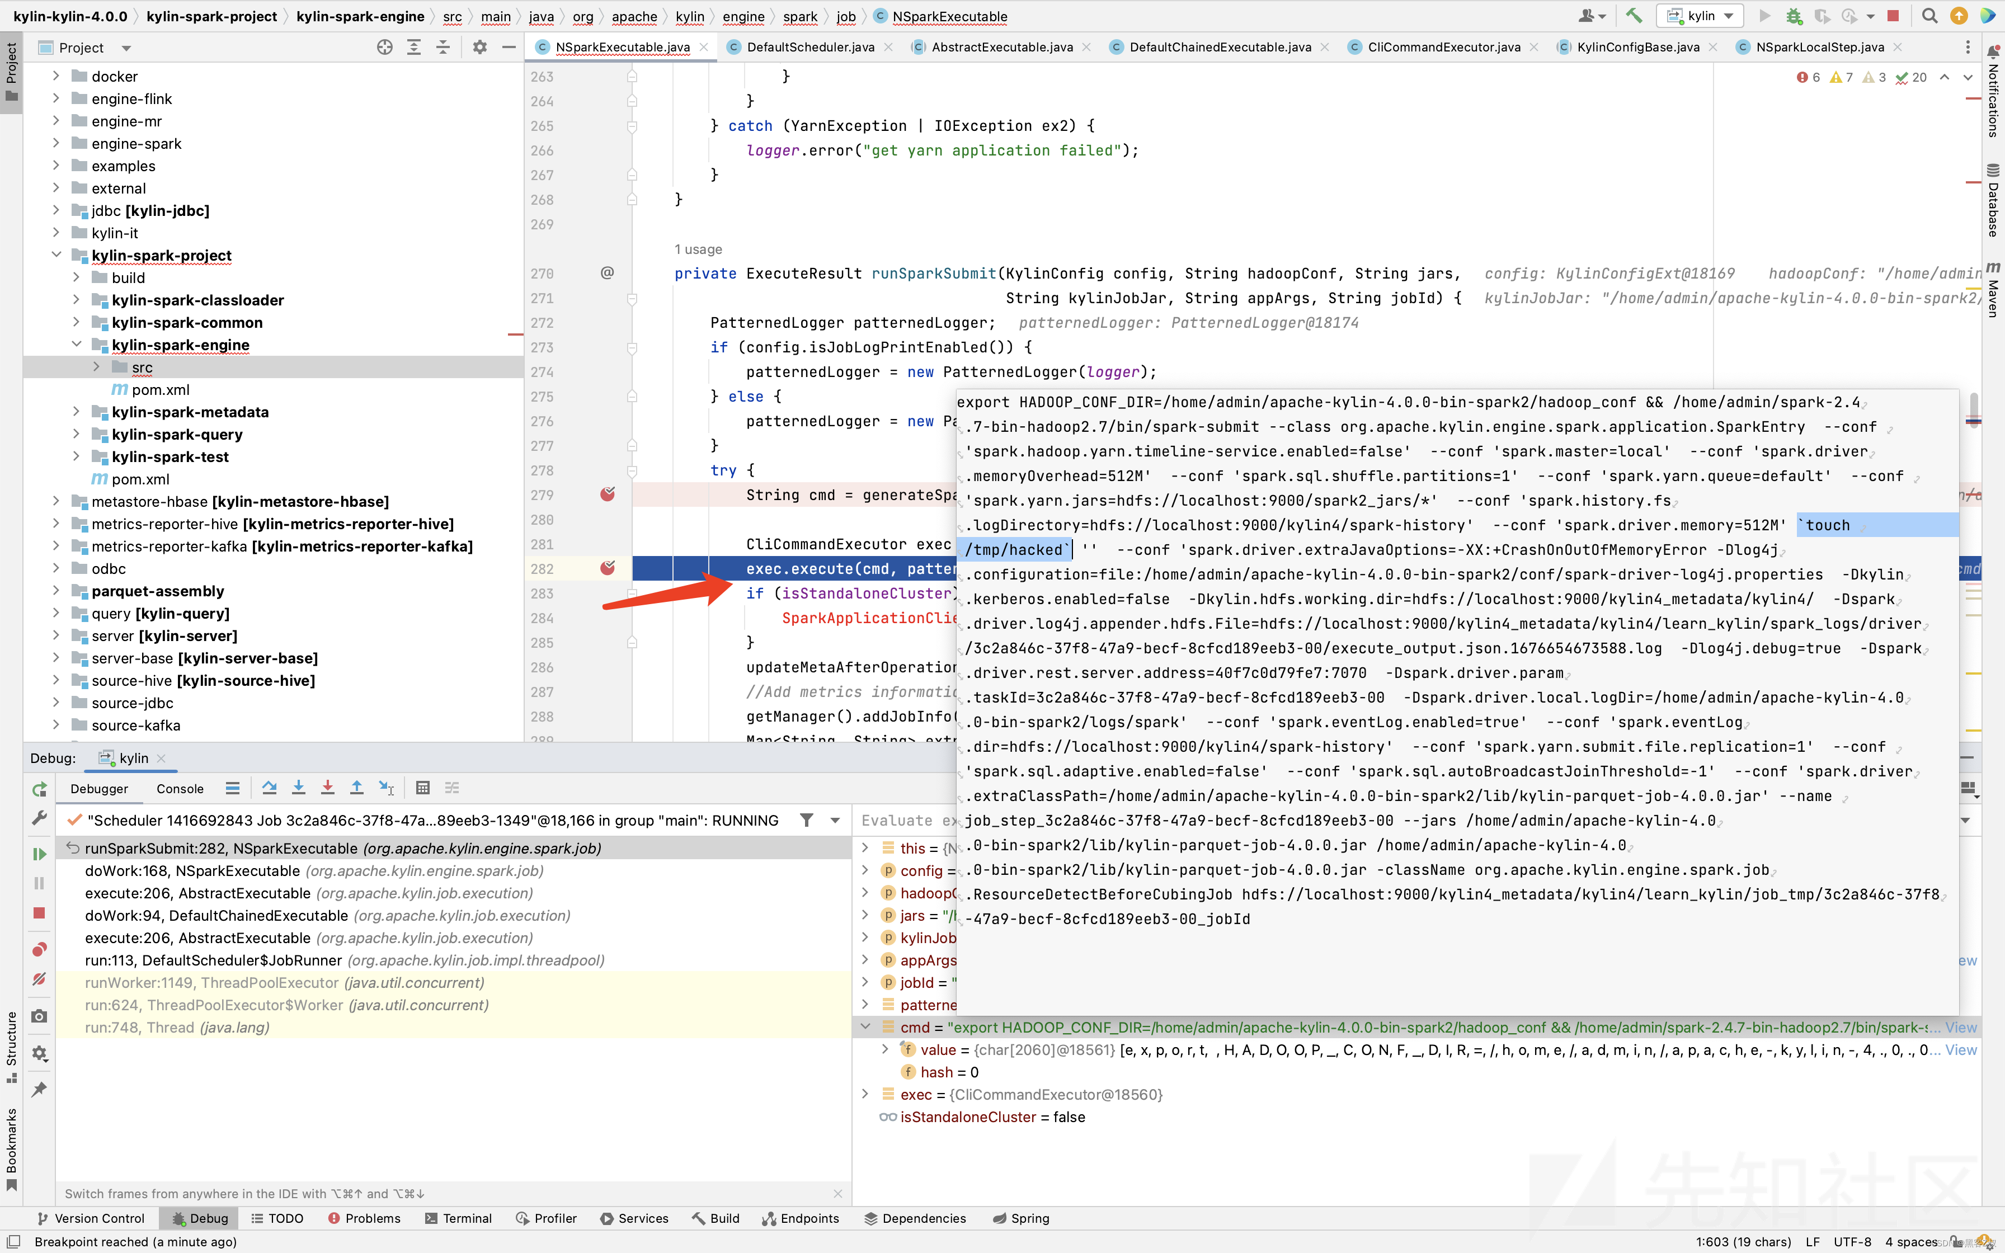Toggle Mute Breakpoints in the debug sidebar
Image resolution: width=2005 pixels, height=1253 pixels.
click(38, 979)
